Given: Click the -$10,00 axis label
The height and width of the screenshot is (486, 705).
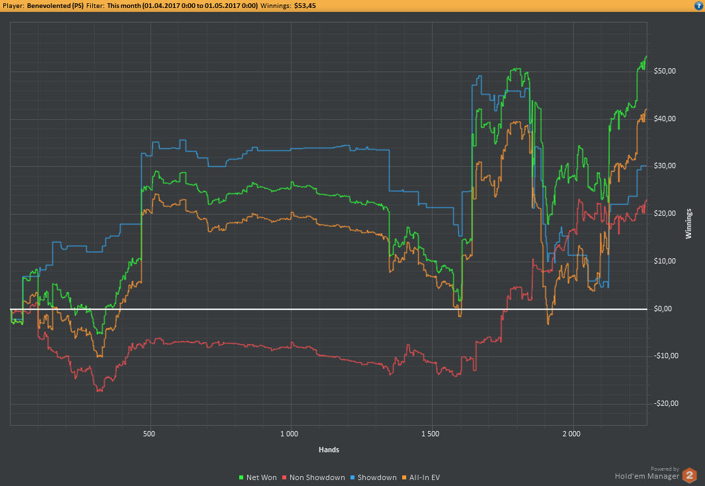Looking at the screenshot, I should click(666, 356).
